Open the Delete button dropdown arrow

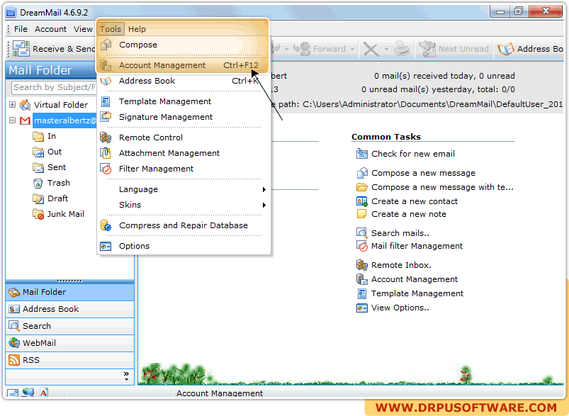[x=386, y=49]
